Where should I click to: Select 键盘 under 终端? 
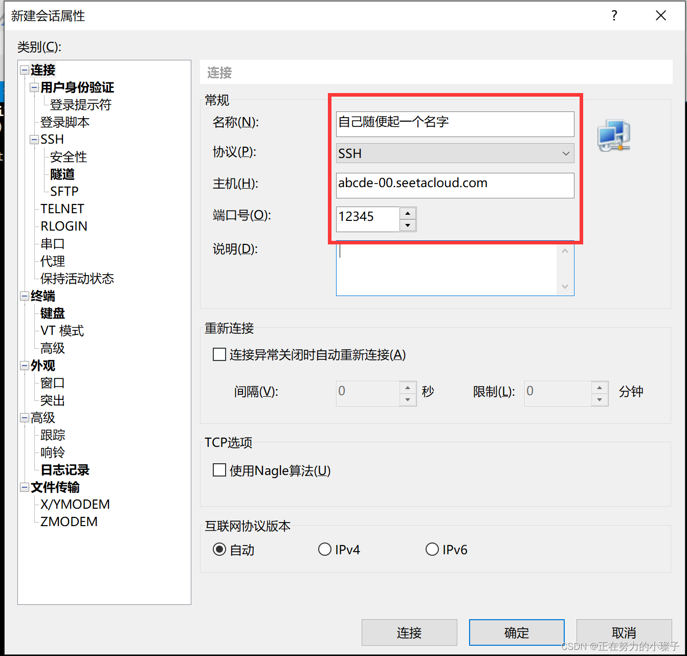click(x=53, y=313)
